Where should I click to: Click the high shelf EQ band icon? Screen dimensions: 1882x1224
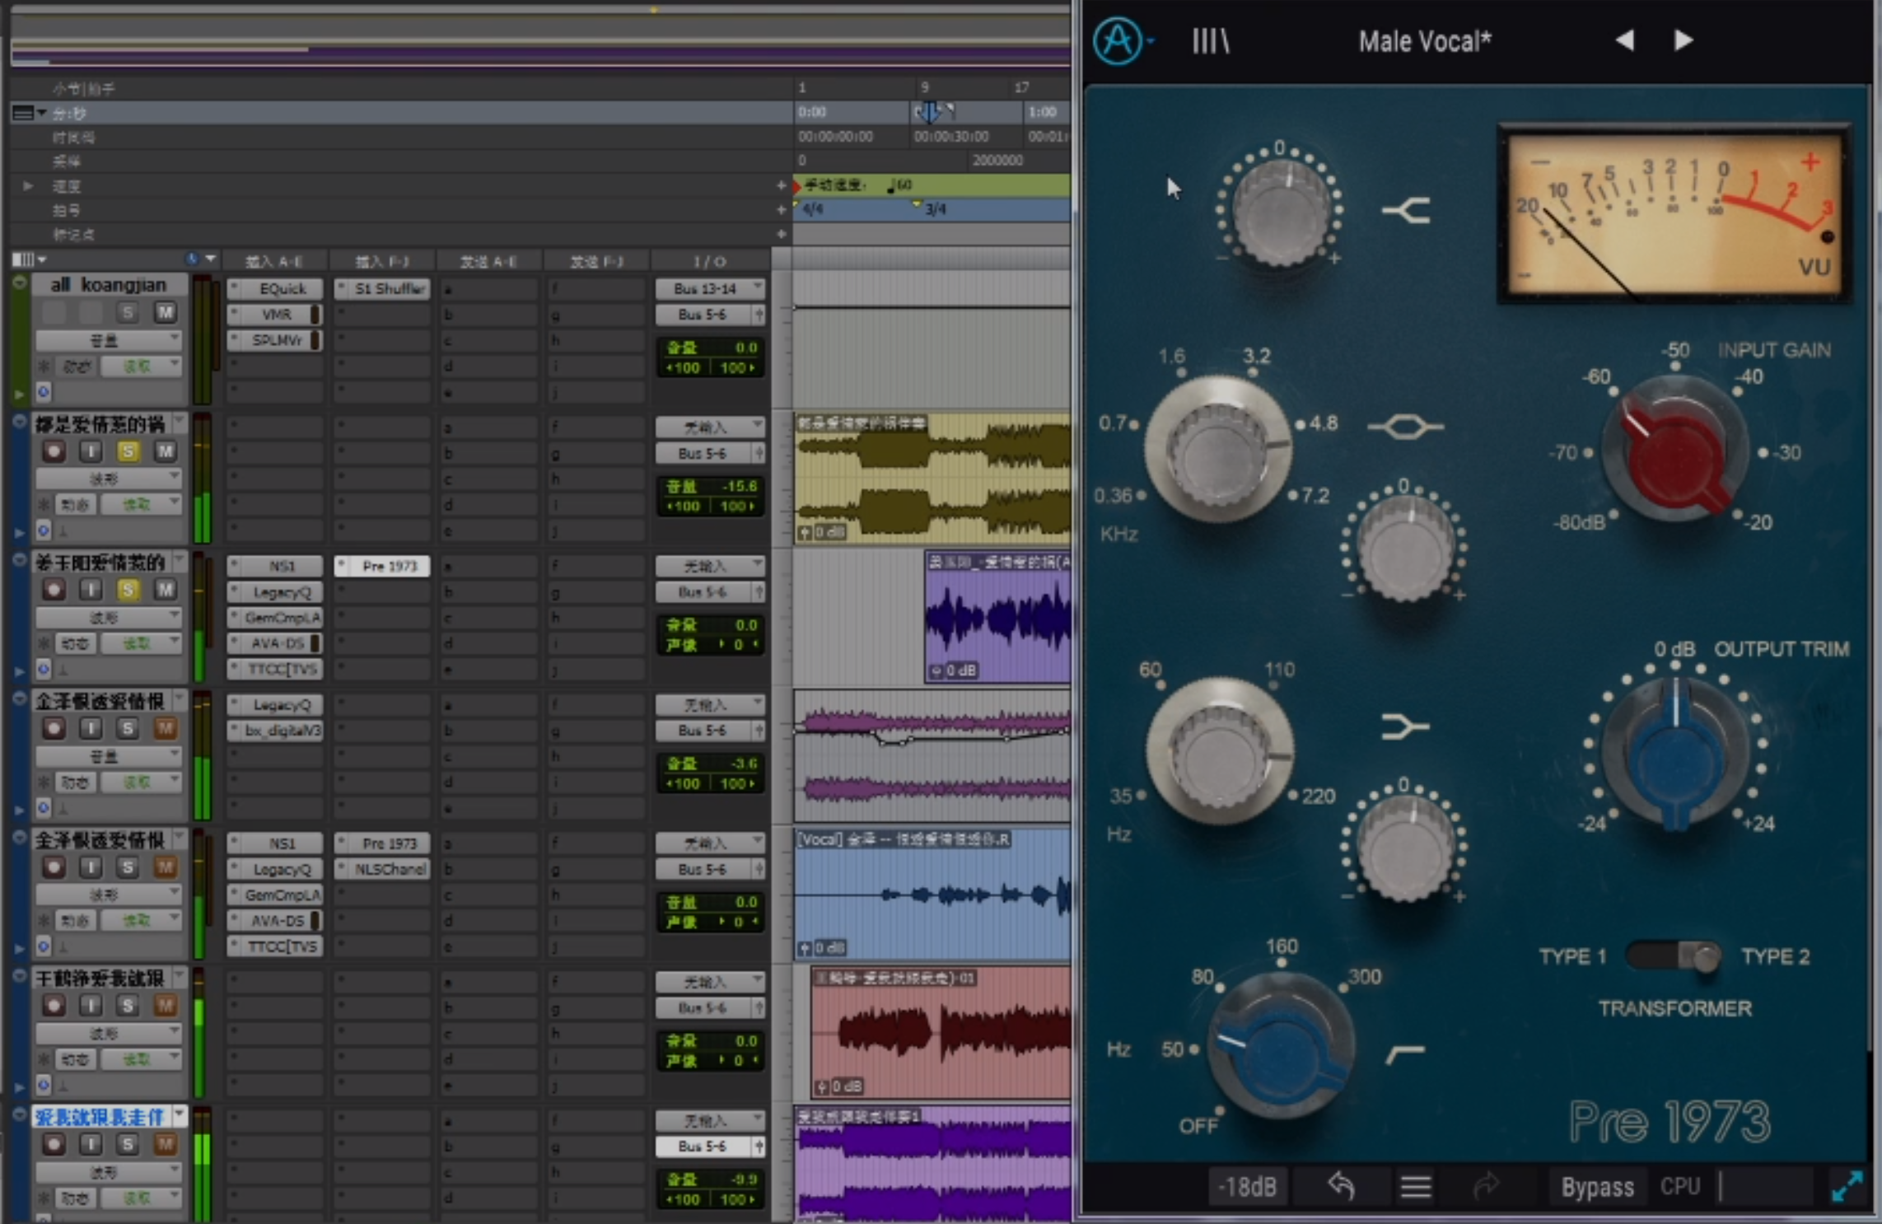click(1406, 211)
